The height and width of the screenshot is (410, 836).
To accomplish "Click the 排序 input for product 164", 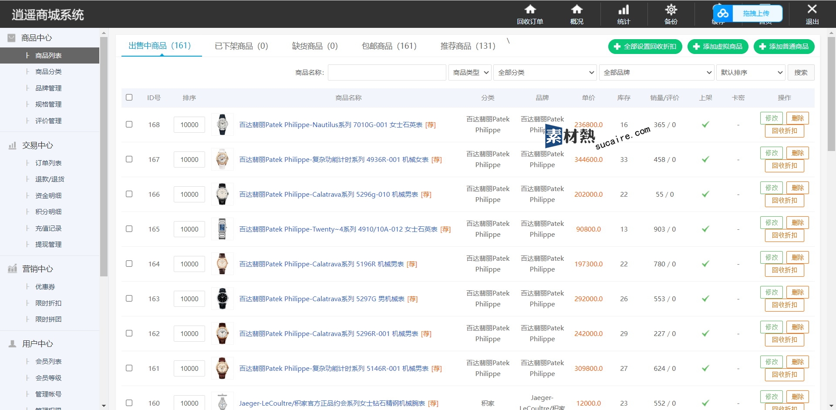I will 189,264.
